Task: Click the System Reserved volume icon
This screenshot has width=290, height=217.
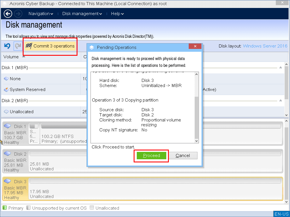Action: pos(6,90)
